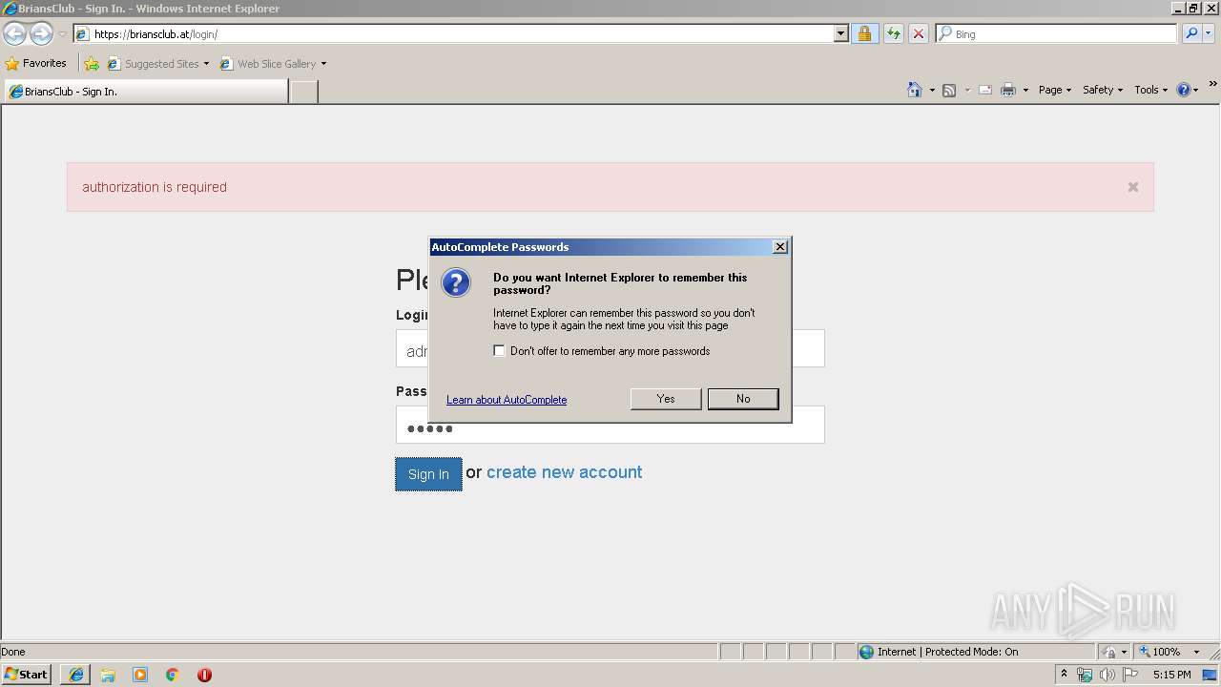Click the browser Back arrow button
This screenshot has height=687, width=1221.
(x=14, y=34)
